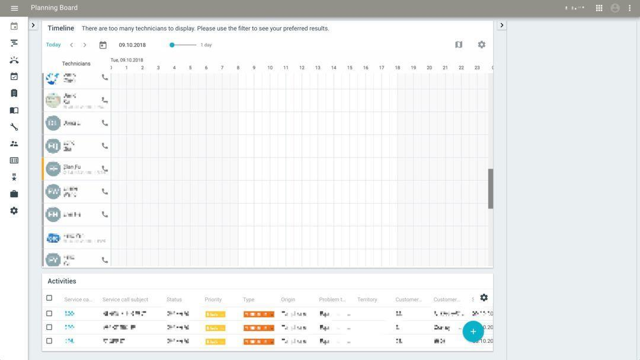Screen dimensions: 640x360
Task: Click the Today link
Action: click(x=53, y=45)
